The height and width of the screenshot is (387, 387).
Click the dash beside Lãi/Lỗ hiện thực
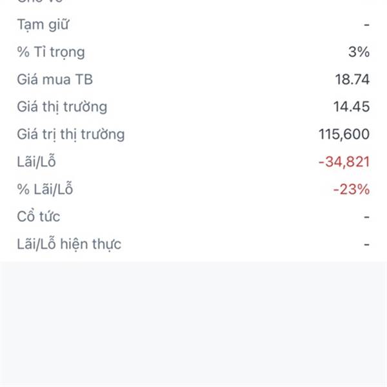[366, 244]
